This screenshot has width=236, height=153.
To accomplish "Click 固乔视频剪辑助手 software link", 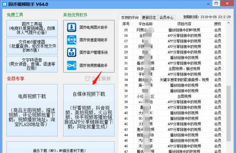I will pos(93,66).
